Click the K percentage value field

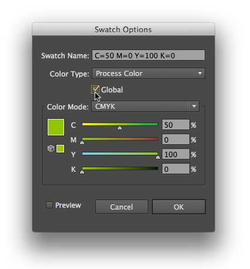(176, 169)
